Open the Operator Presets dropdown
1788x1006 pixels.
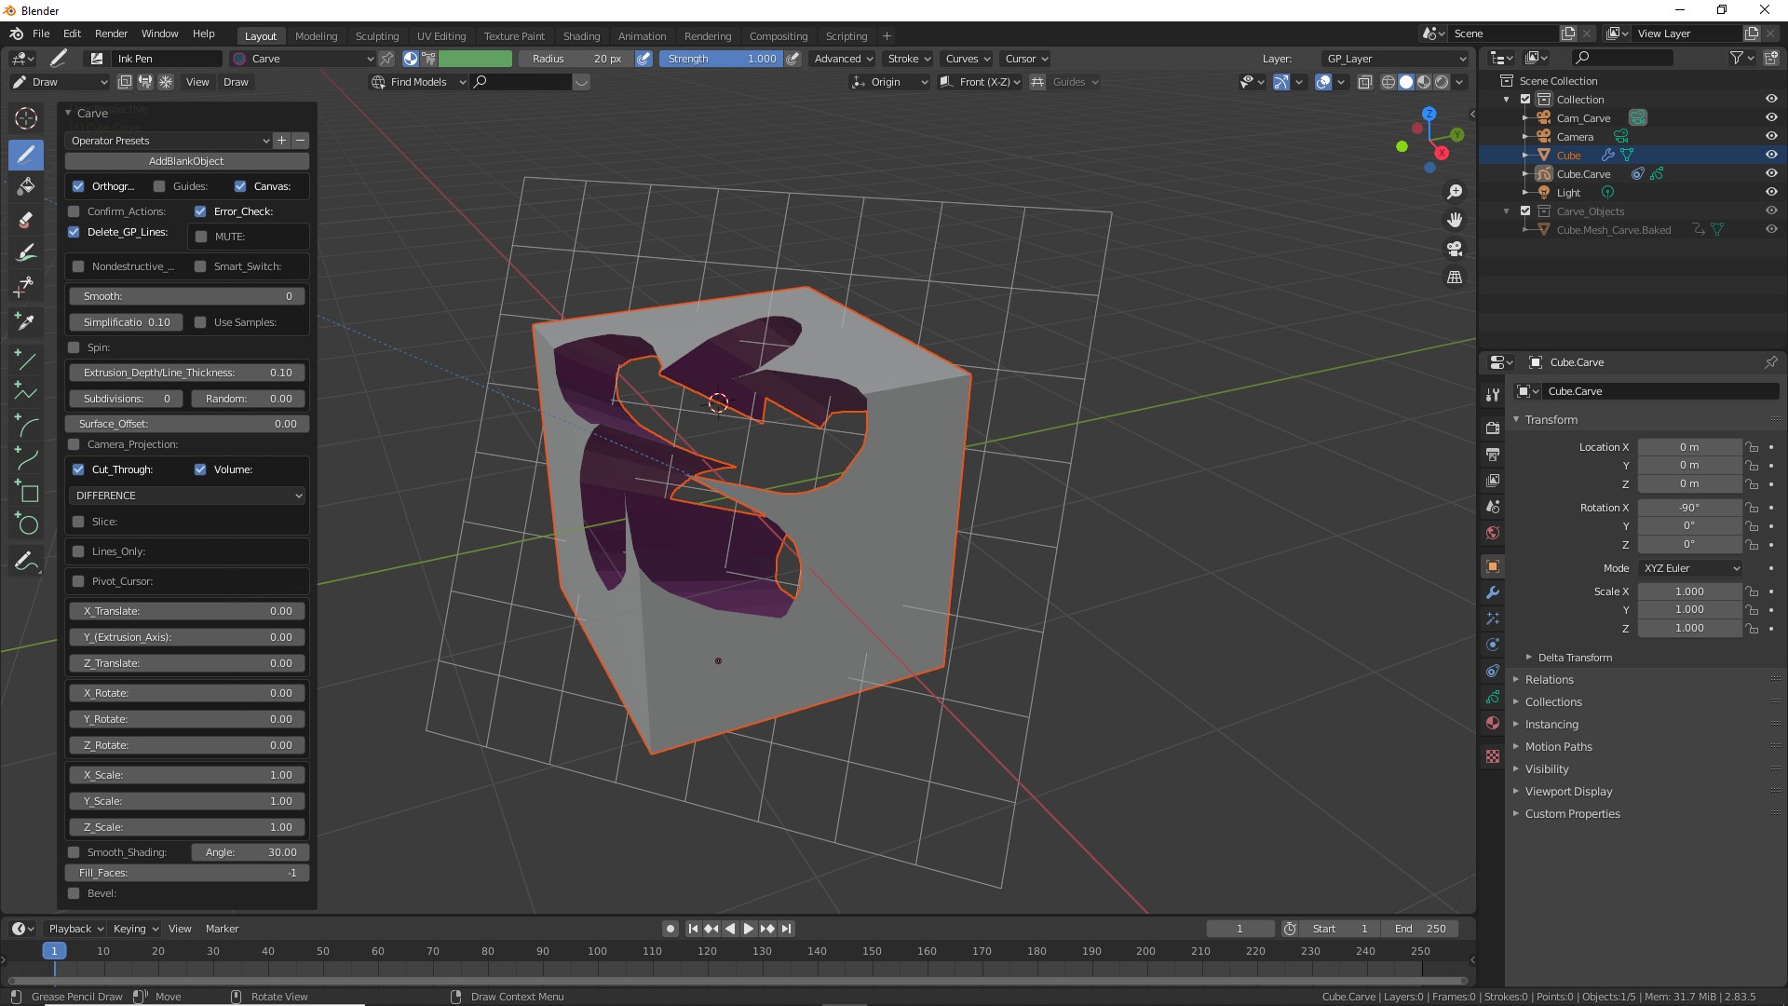169,141
